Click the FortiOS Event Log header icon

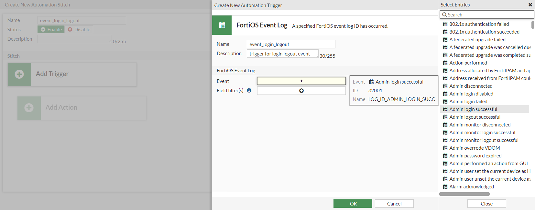[222, 25]
